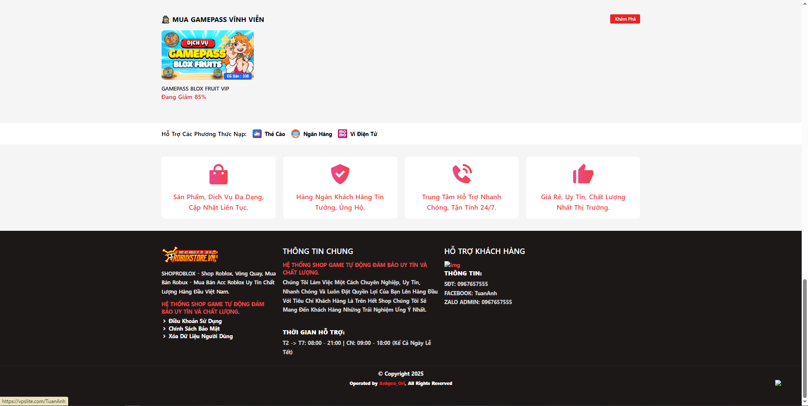This screenshot has height=406, width=808.
Task: Click the broken img icon under Hỗ Trợ Khách Hàng
Action: [x=452, y=265]
